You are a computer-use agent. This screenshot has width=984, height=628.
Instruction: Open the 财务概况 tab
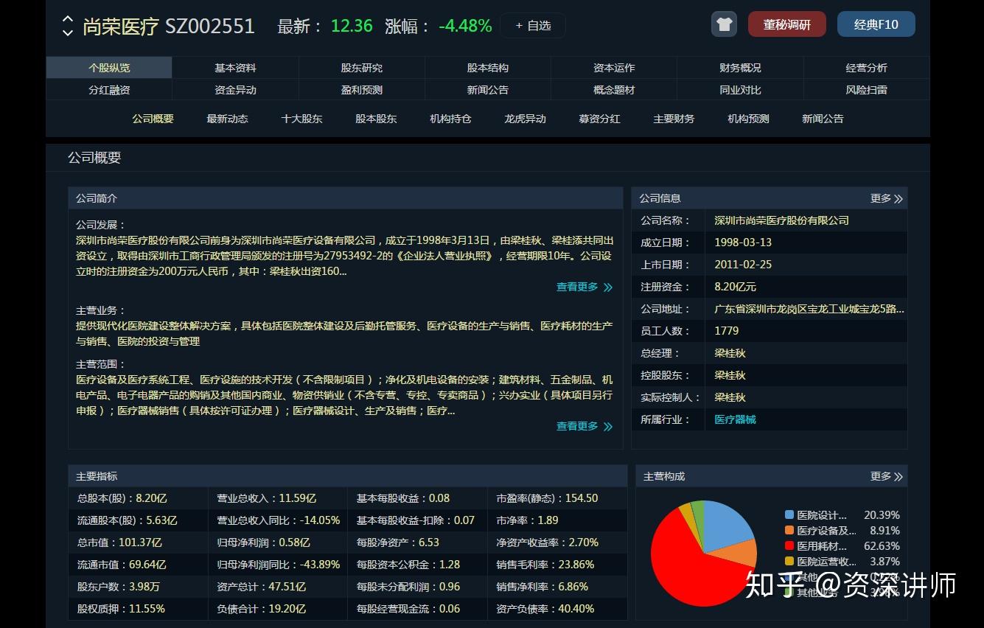point(740,68)
